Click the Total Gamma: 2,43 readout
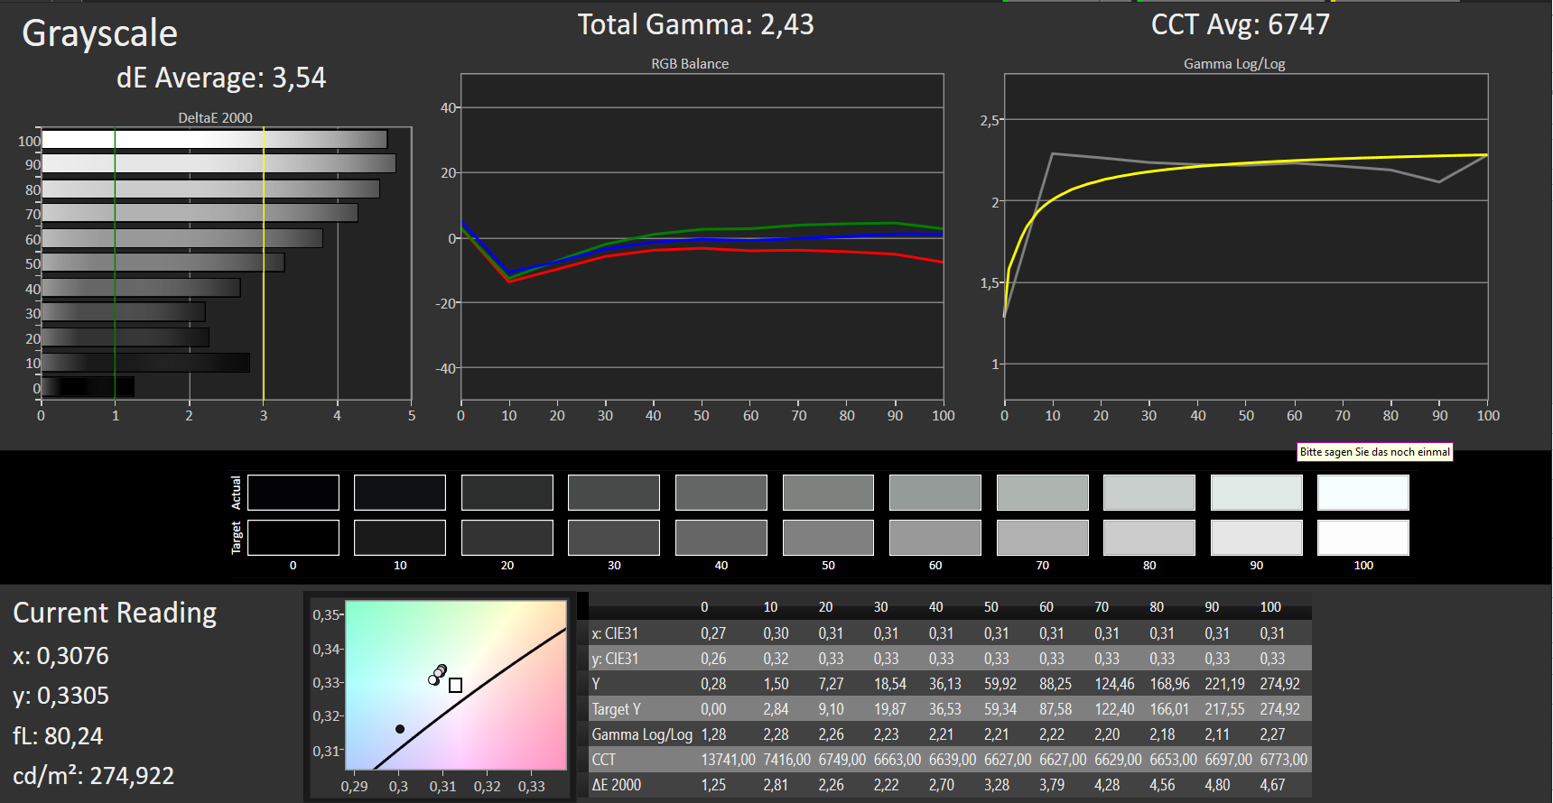The image size is (1553, 803). [696, 24]
